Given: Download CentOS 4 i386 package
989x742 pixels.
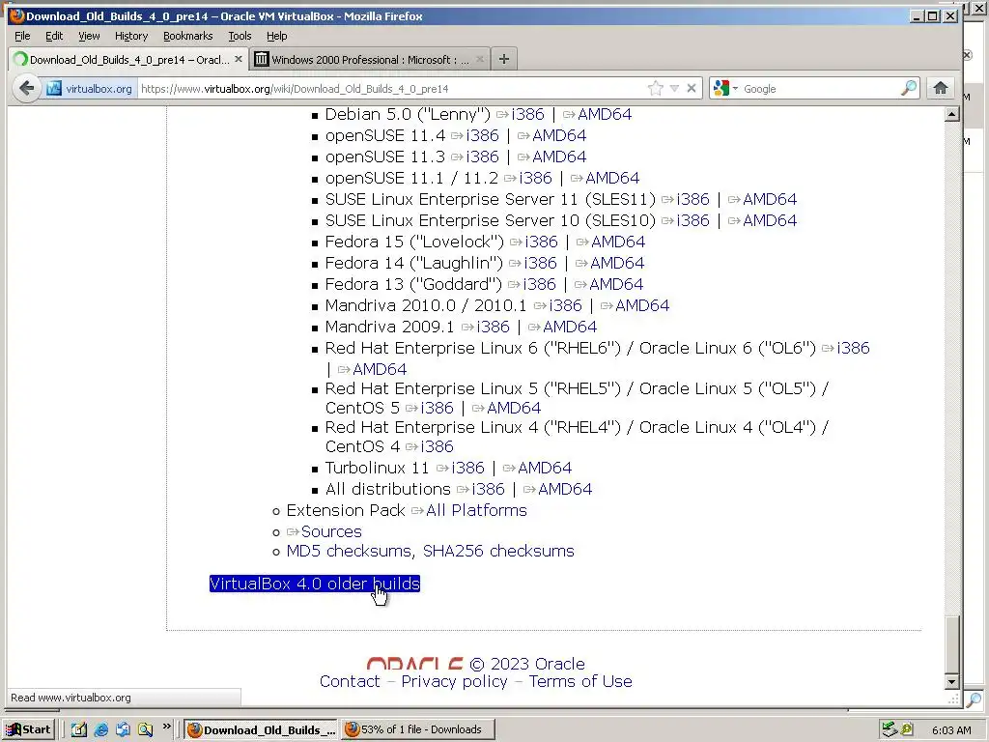Looking at the screenshot, I should point(437,446).
